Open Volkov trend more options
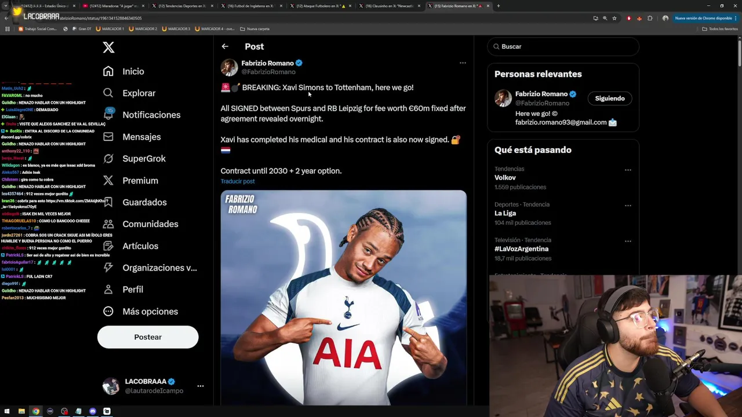 [x=628, y=170]
